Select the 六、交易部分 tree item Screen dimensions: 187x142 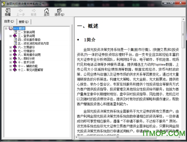(26, 47)
